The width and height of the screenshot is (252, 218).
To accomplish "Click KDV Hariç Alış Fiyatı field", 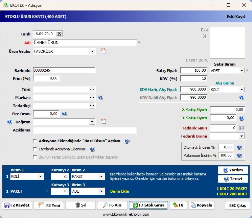I will [194, 90].
